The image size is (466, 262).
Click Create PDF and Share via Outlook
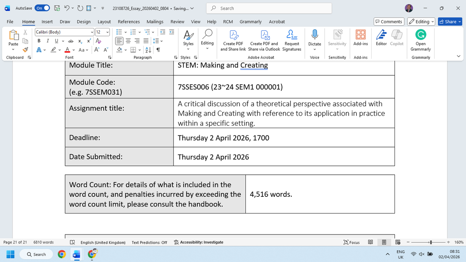[264, 41]
